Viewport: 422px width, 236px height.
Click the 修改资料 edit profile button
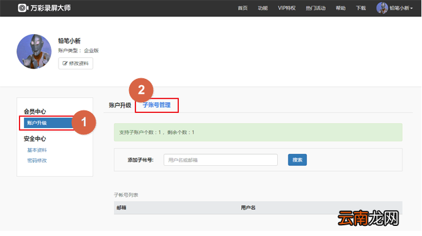[x=76, y=63]
